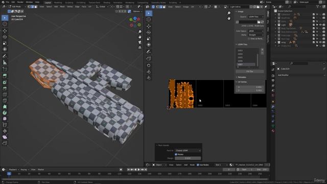Viewport: 327px width, 184px height.
Task: Select the UV editor Select Box tool
Action: [149, 13]
